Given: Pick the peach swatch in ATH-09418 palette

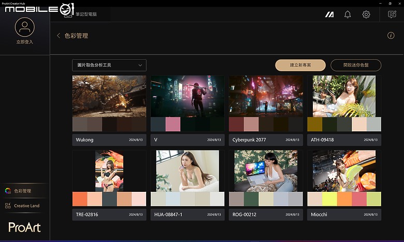Looking at the screenshot, I should 359,124.
